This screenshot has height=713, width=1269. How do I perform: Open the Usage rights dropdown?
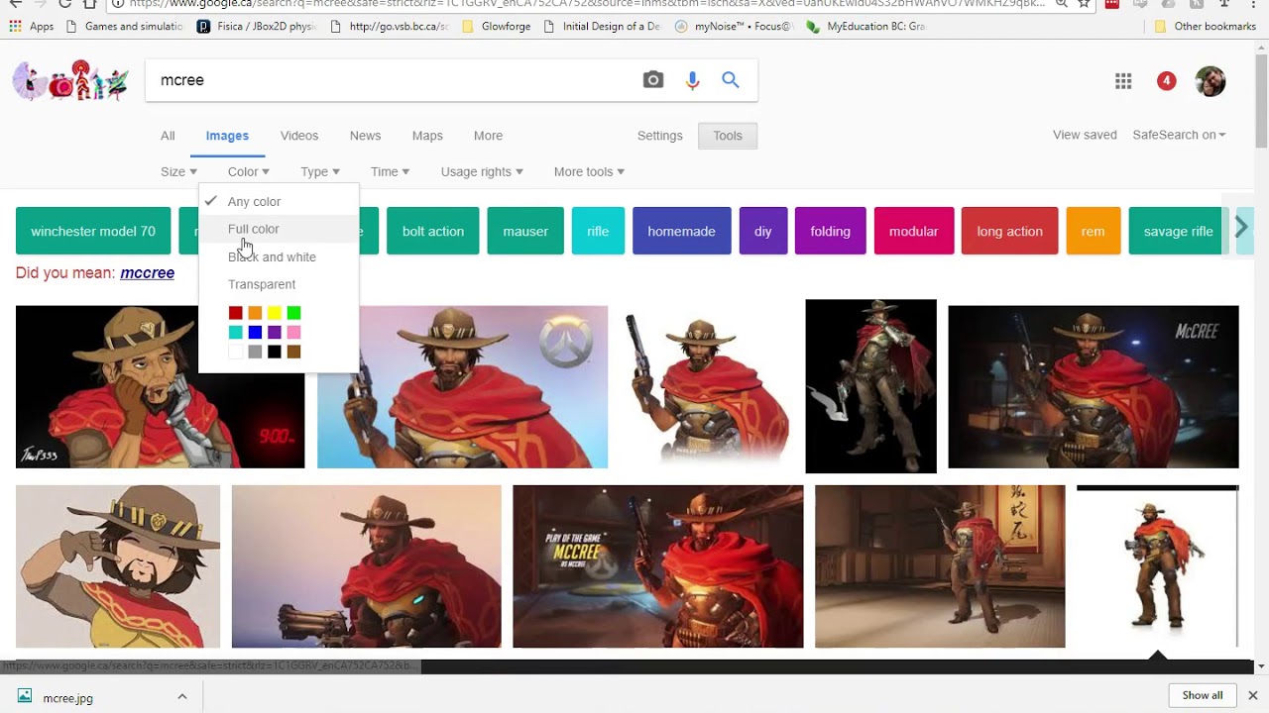pyautogui.click(x=482, y=171)
